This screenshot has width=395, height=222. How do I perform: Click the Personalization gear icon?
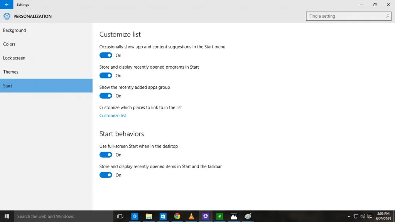[7, 16]
